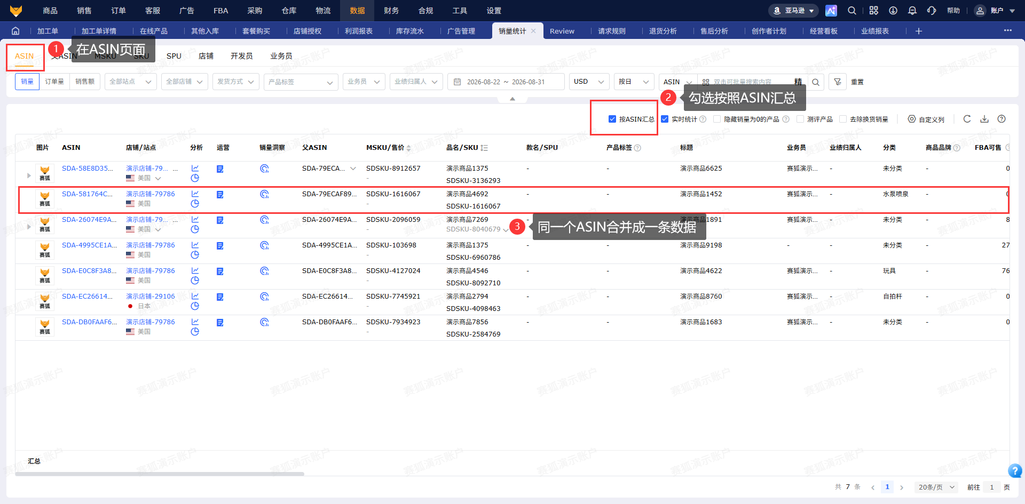Click operations note icon for SDA-EC26614 row

click(220, 297)
